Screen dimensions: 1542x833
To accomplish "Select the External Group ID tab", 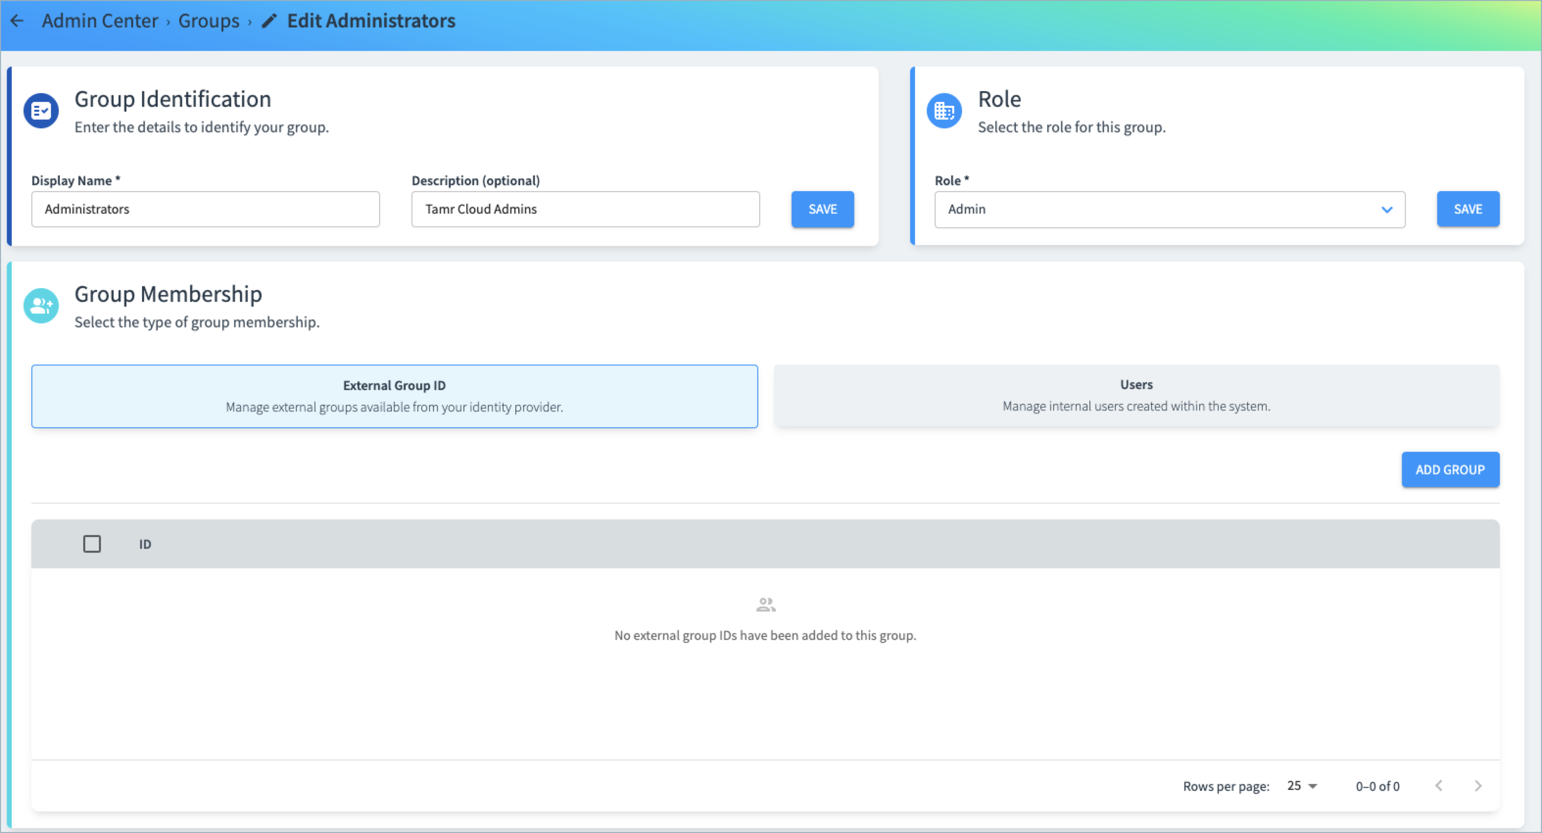I will click(x=394, y=396).
